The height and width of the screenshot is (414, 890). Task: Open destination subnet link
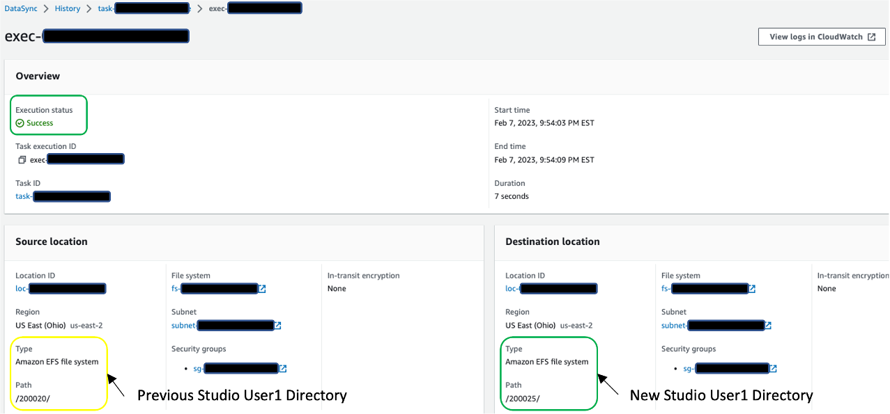click(712, 325)
